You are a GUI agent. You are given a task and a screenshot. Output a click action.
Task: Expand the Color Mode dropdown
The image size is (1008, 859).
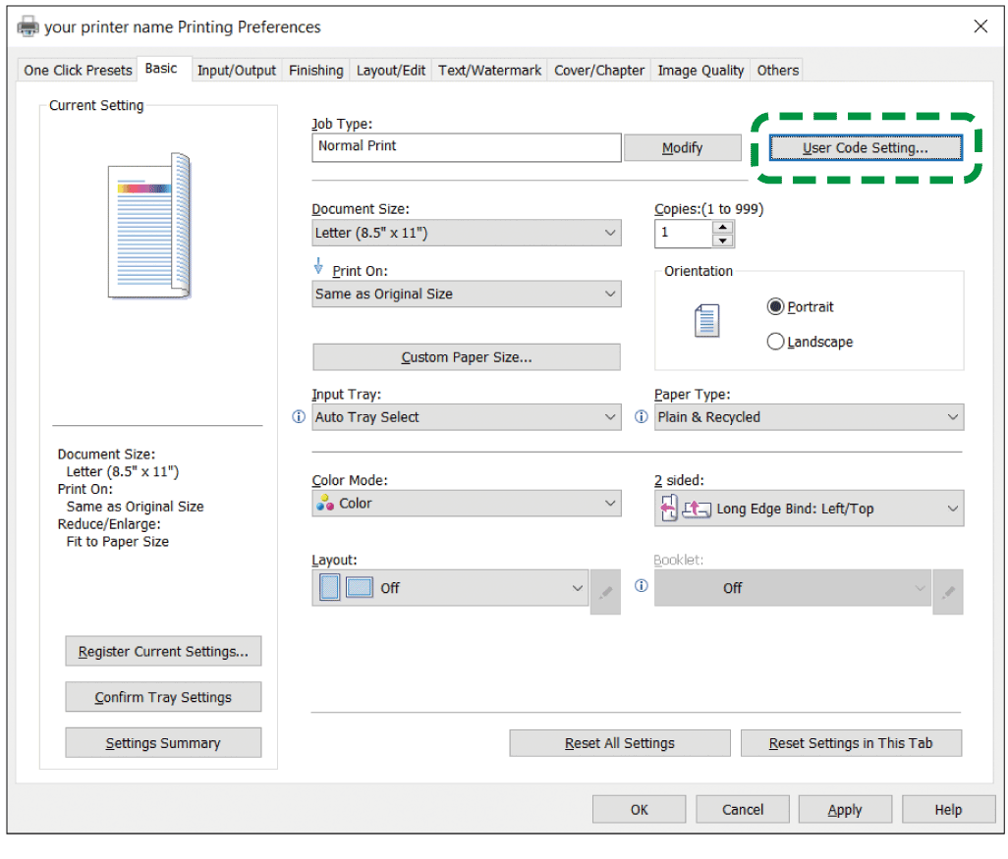coord(466,504)
